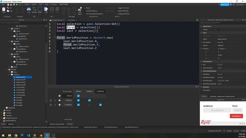Click the Paste icon in Clipboard group
This screenshot has width=246, height=138.
click(3, 9)
